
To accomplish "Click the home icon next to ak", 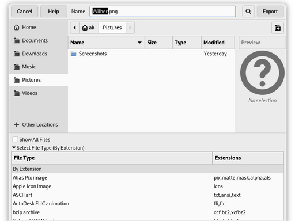I will tap(85, 28).
